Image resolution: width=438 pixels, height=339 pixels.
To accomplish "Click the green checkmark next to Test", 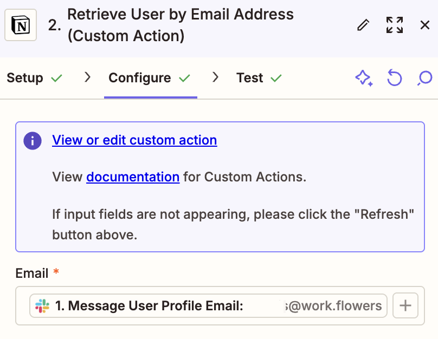I will [x=276, y=79].
